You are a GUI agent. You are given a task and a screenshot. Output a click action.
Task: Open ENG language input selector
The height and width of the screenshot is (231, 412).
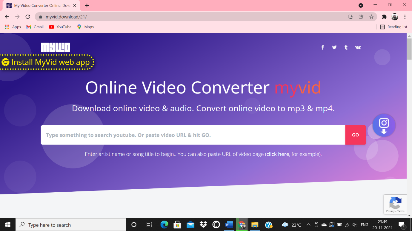click(365, 225)
